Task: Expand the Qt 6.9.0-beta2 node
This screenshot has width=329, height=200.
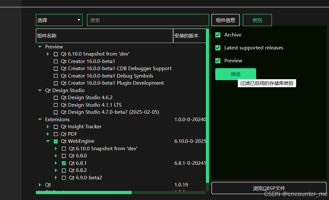Action: tap(56, 177)
